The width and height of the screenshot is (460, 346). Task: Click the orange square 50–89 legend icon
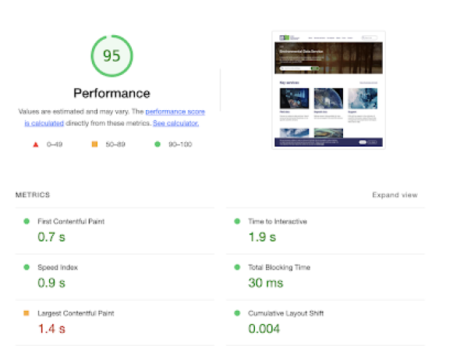[94, 144]
